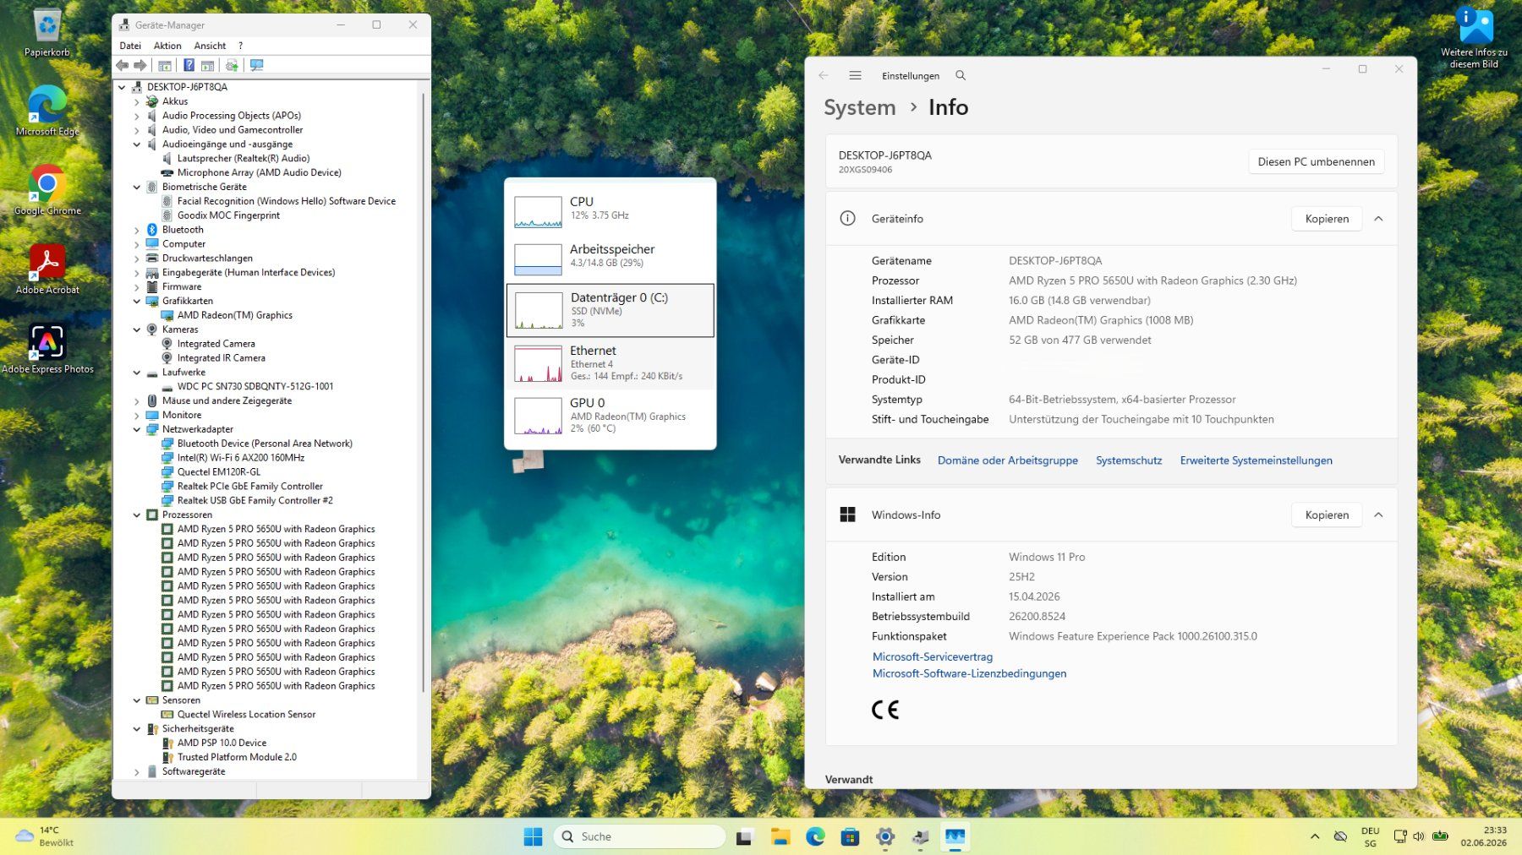Viewport: 1522px width, 855px height.
Task: Open 'Erweiterte Systemeinstellungen' link
Action: [x=1256, y=460]
